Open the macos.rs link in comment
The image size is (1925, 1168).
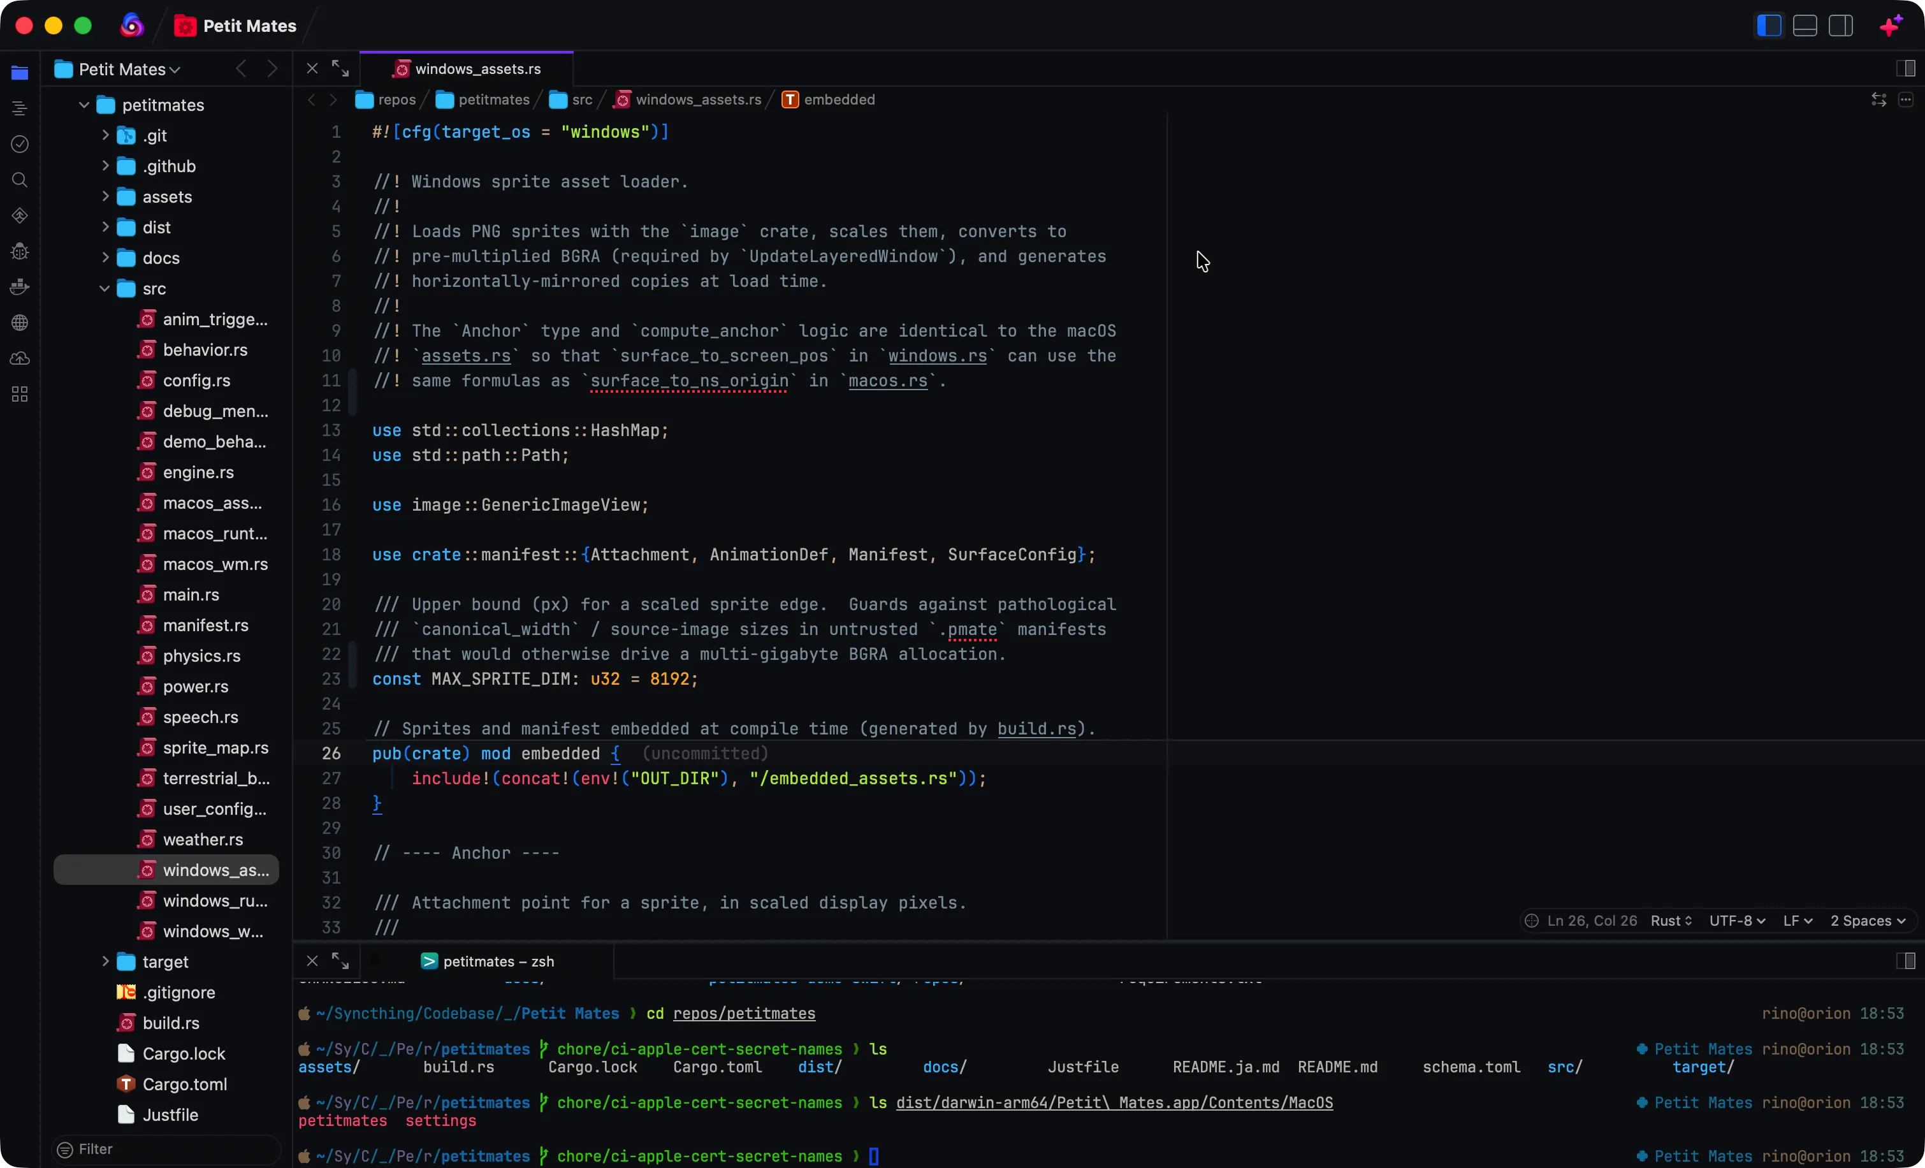887,381
